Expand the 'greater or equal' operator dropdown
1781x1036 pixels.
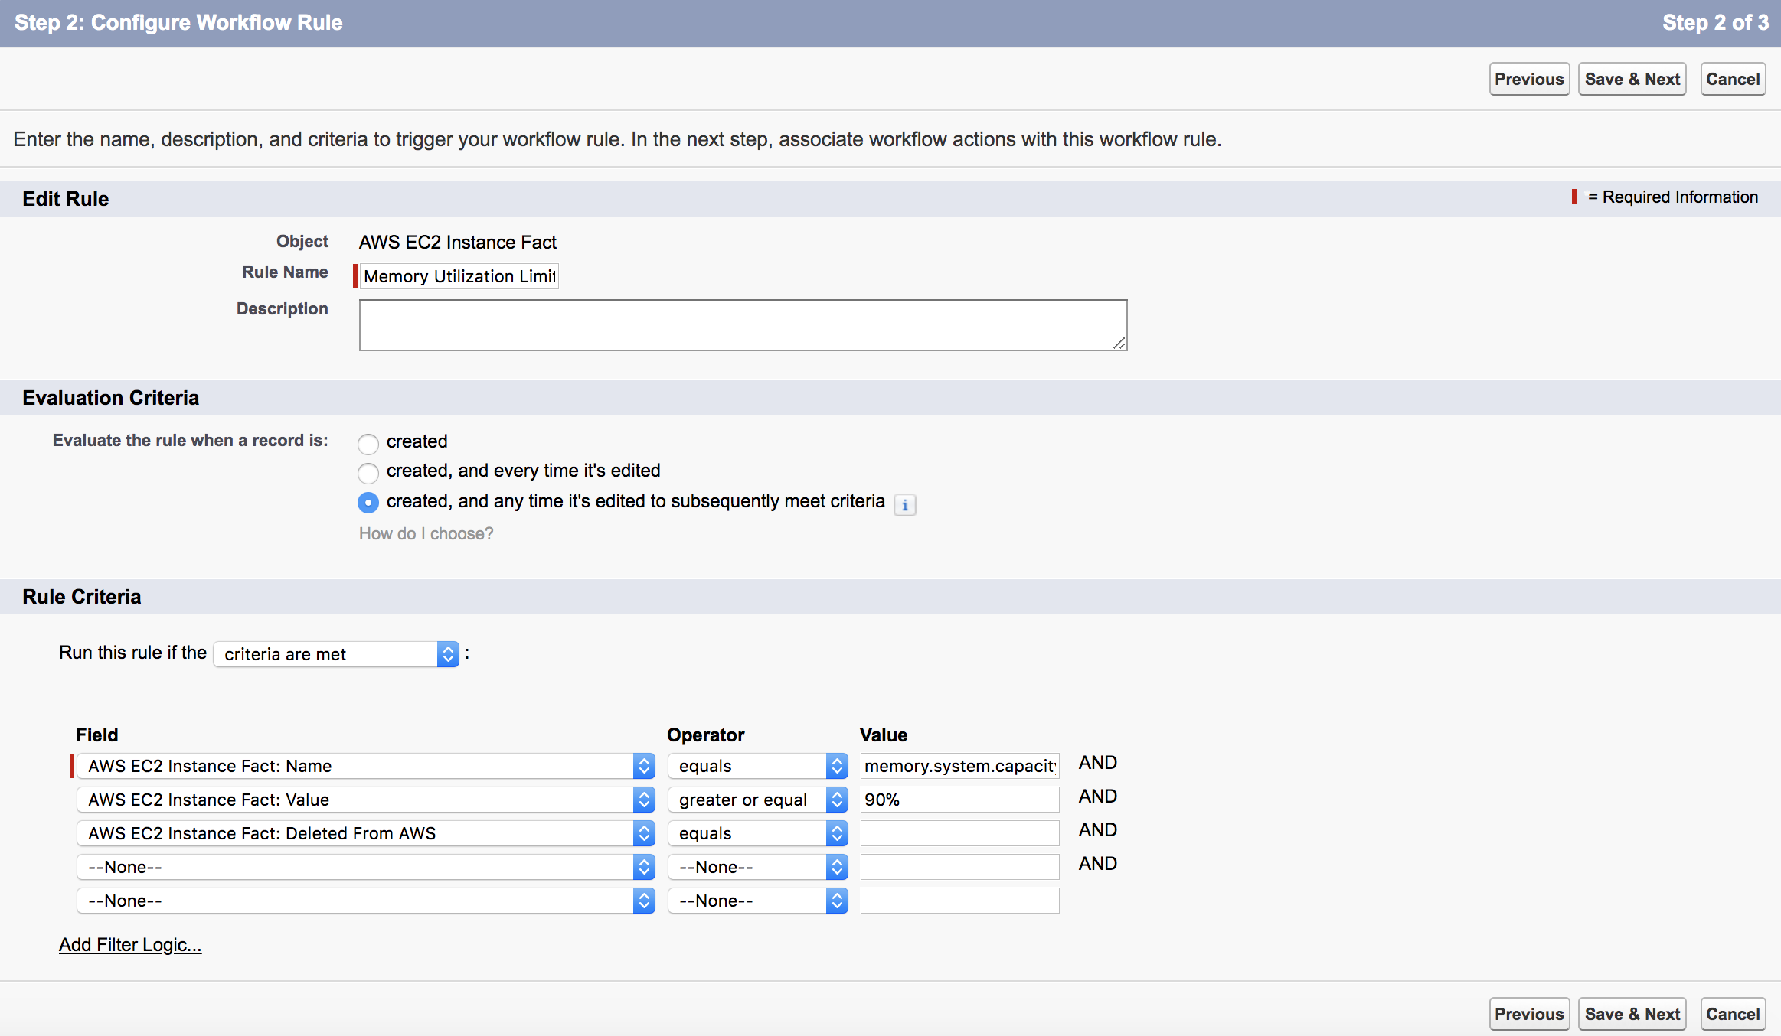click(757, 800)
